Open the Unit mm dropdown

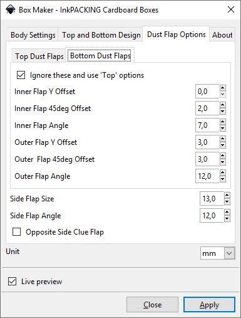(x=218, y=253)
